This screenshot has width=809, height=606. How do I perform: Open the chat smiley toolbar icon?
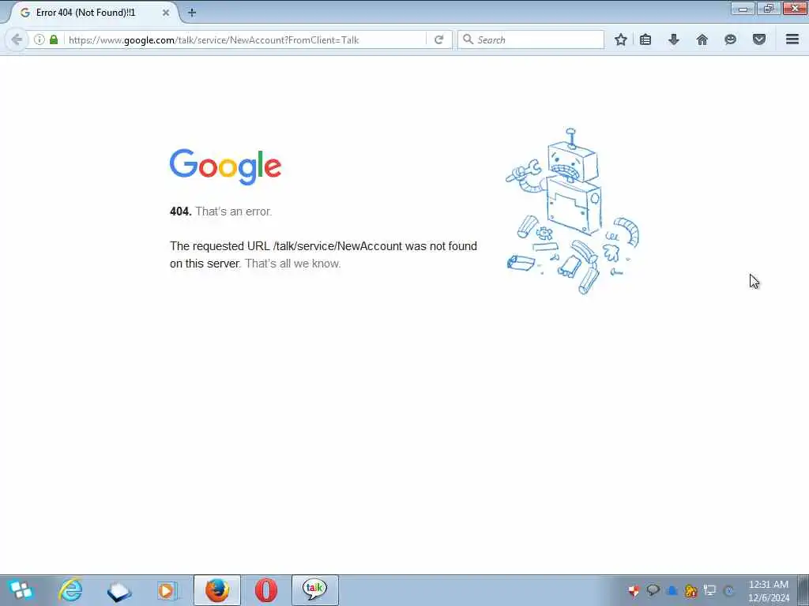coord(730,39)
